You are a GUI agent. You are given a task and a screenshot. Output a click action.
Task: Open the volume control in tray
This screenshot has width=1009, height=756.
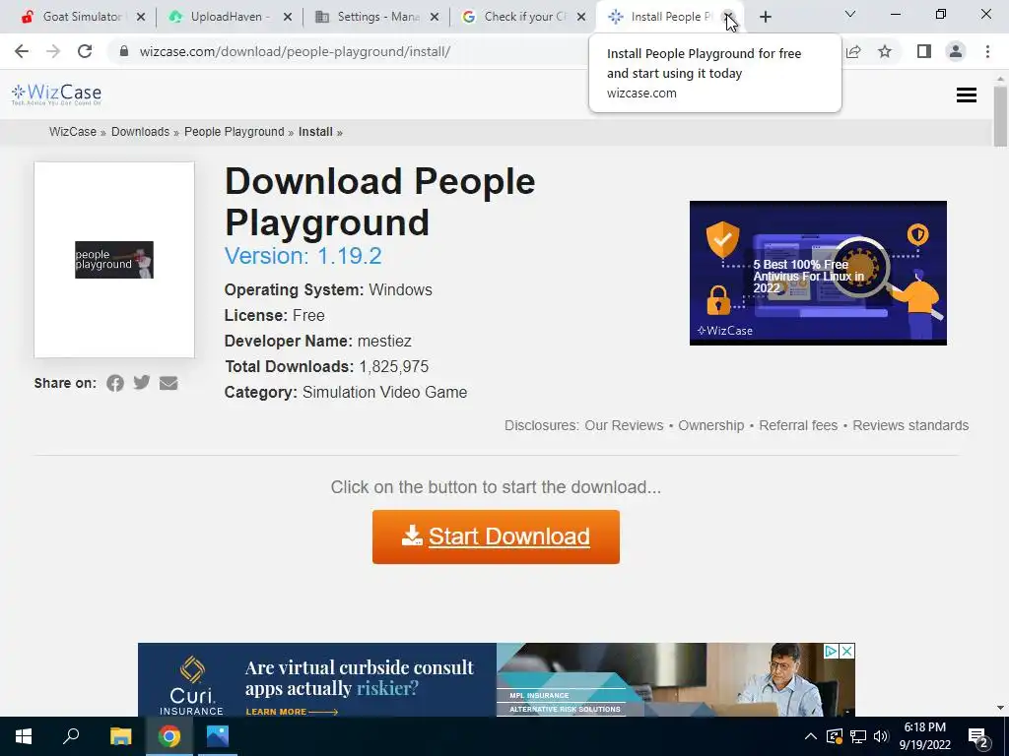point(881,736)
